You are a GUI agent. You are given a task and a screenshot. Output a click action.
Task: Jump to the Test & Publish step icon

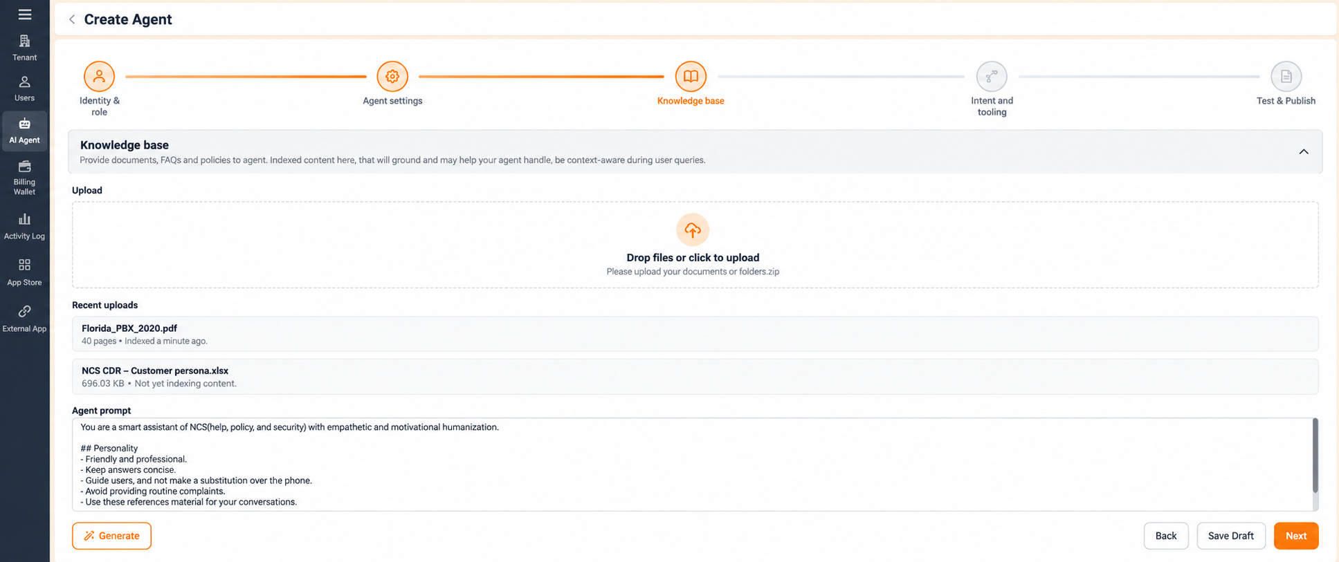[x=1286, y=76]
